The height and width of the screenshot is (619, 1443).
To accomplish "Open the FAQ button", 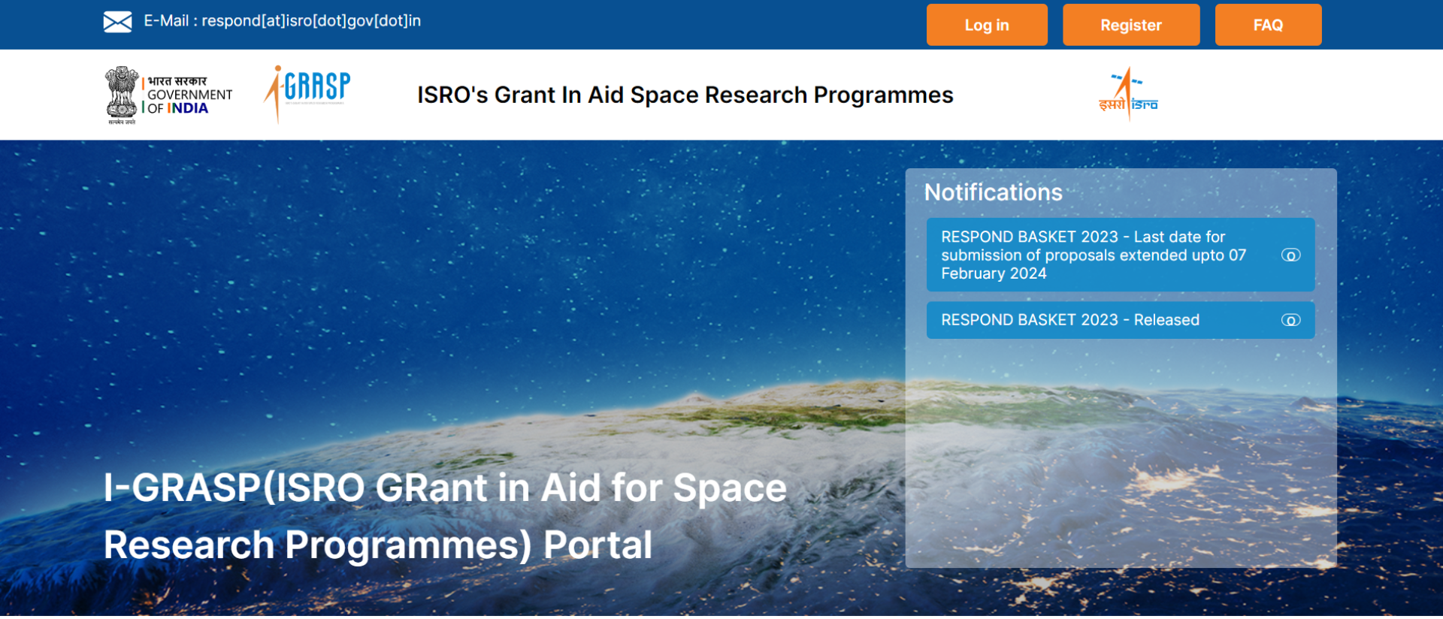I will tap(1268, 25).
